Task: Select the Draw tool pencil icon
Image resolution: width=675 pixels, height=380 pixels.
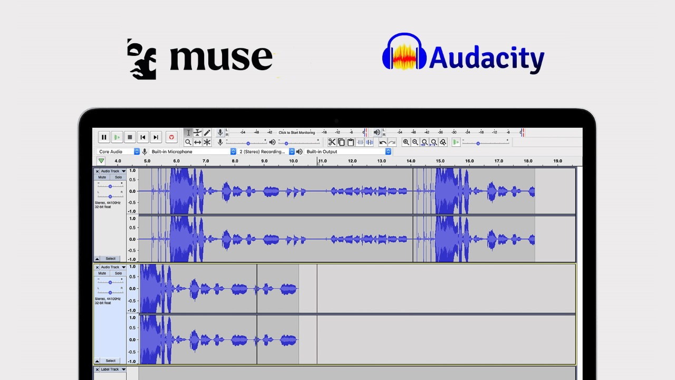Action: click(207, 132)
